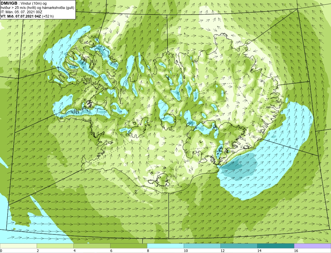
Task: Click the 6–8 m/s darker green legend swatch
Action: (128, 246)
